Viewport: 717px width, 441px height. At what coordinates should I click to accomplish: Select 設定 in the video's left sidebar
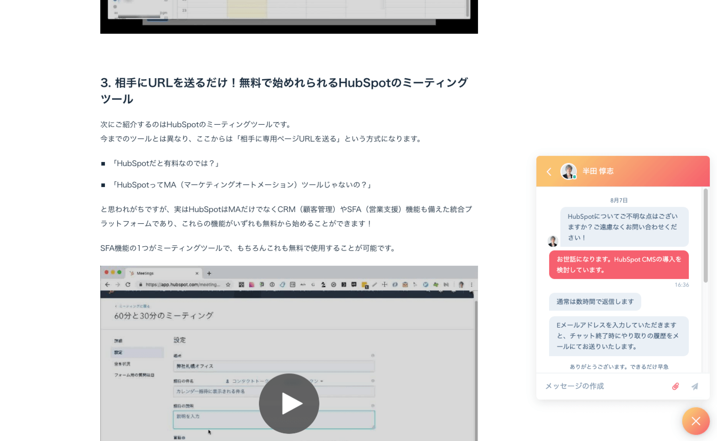point(119,353)
